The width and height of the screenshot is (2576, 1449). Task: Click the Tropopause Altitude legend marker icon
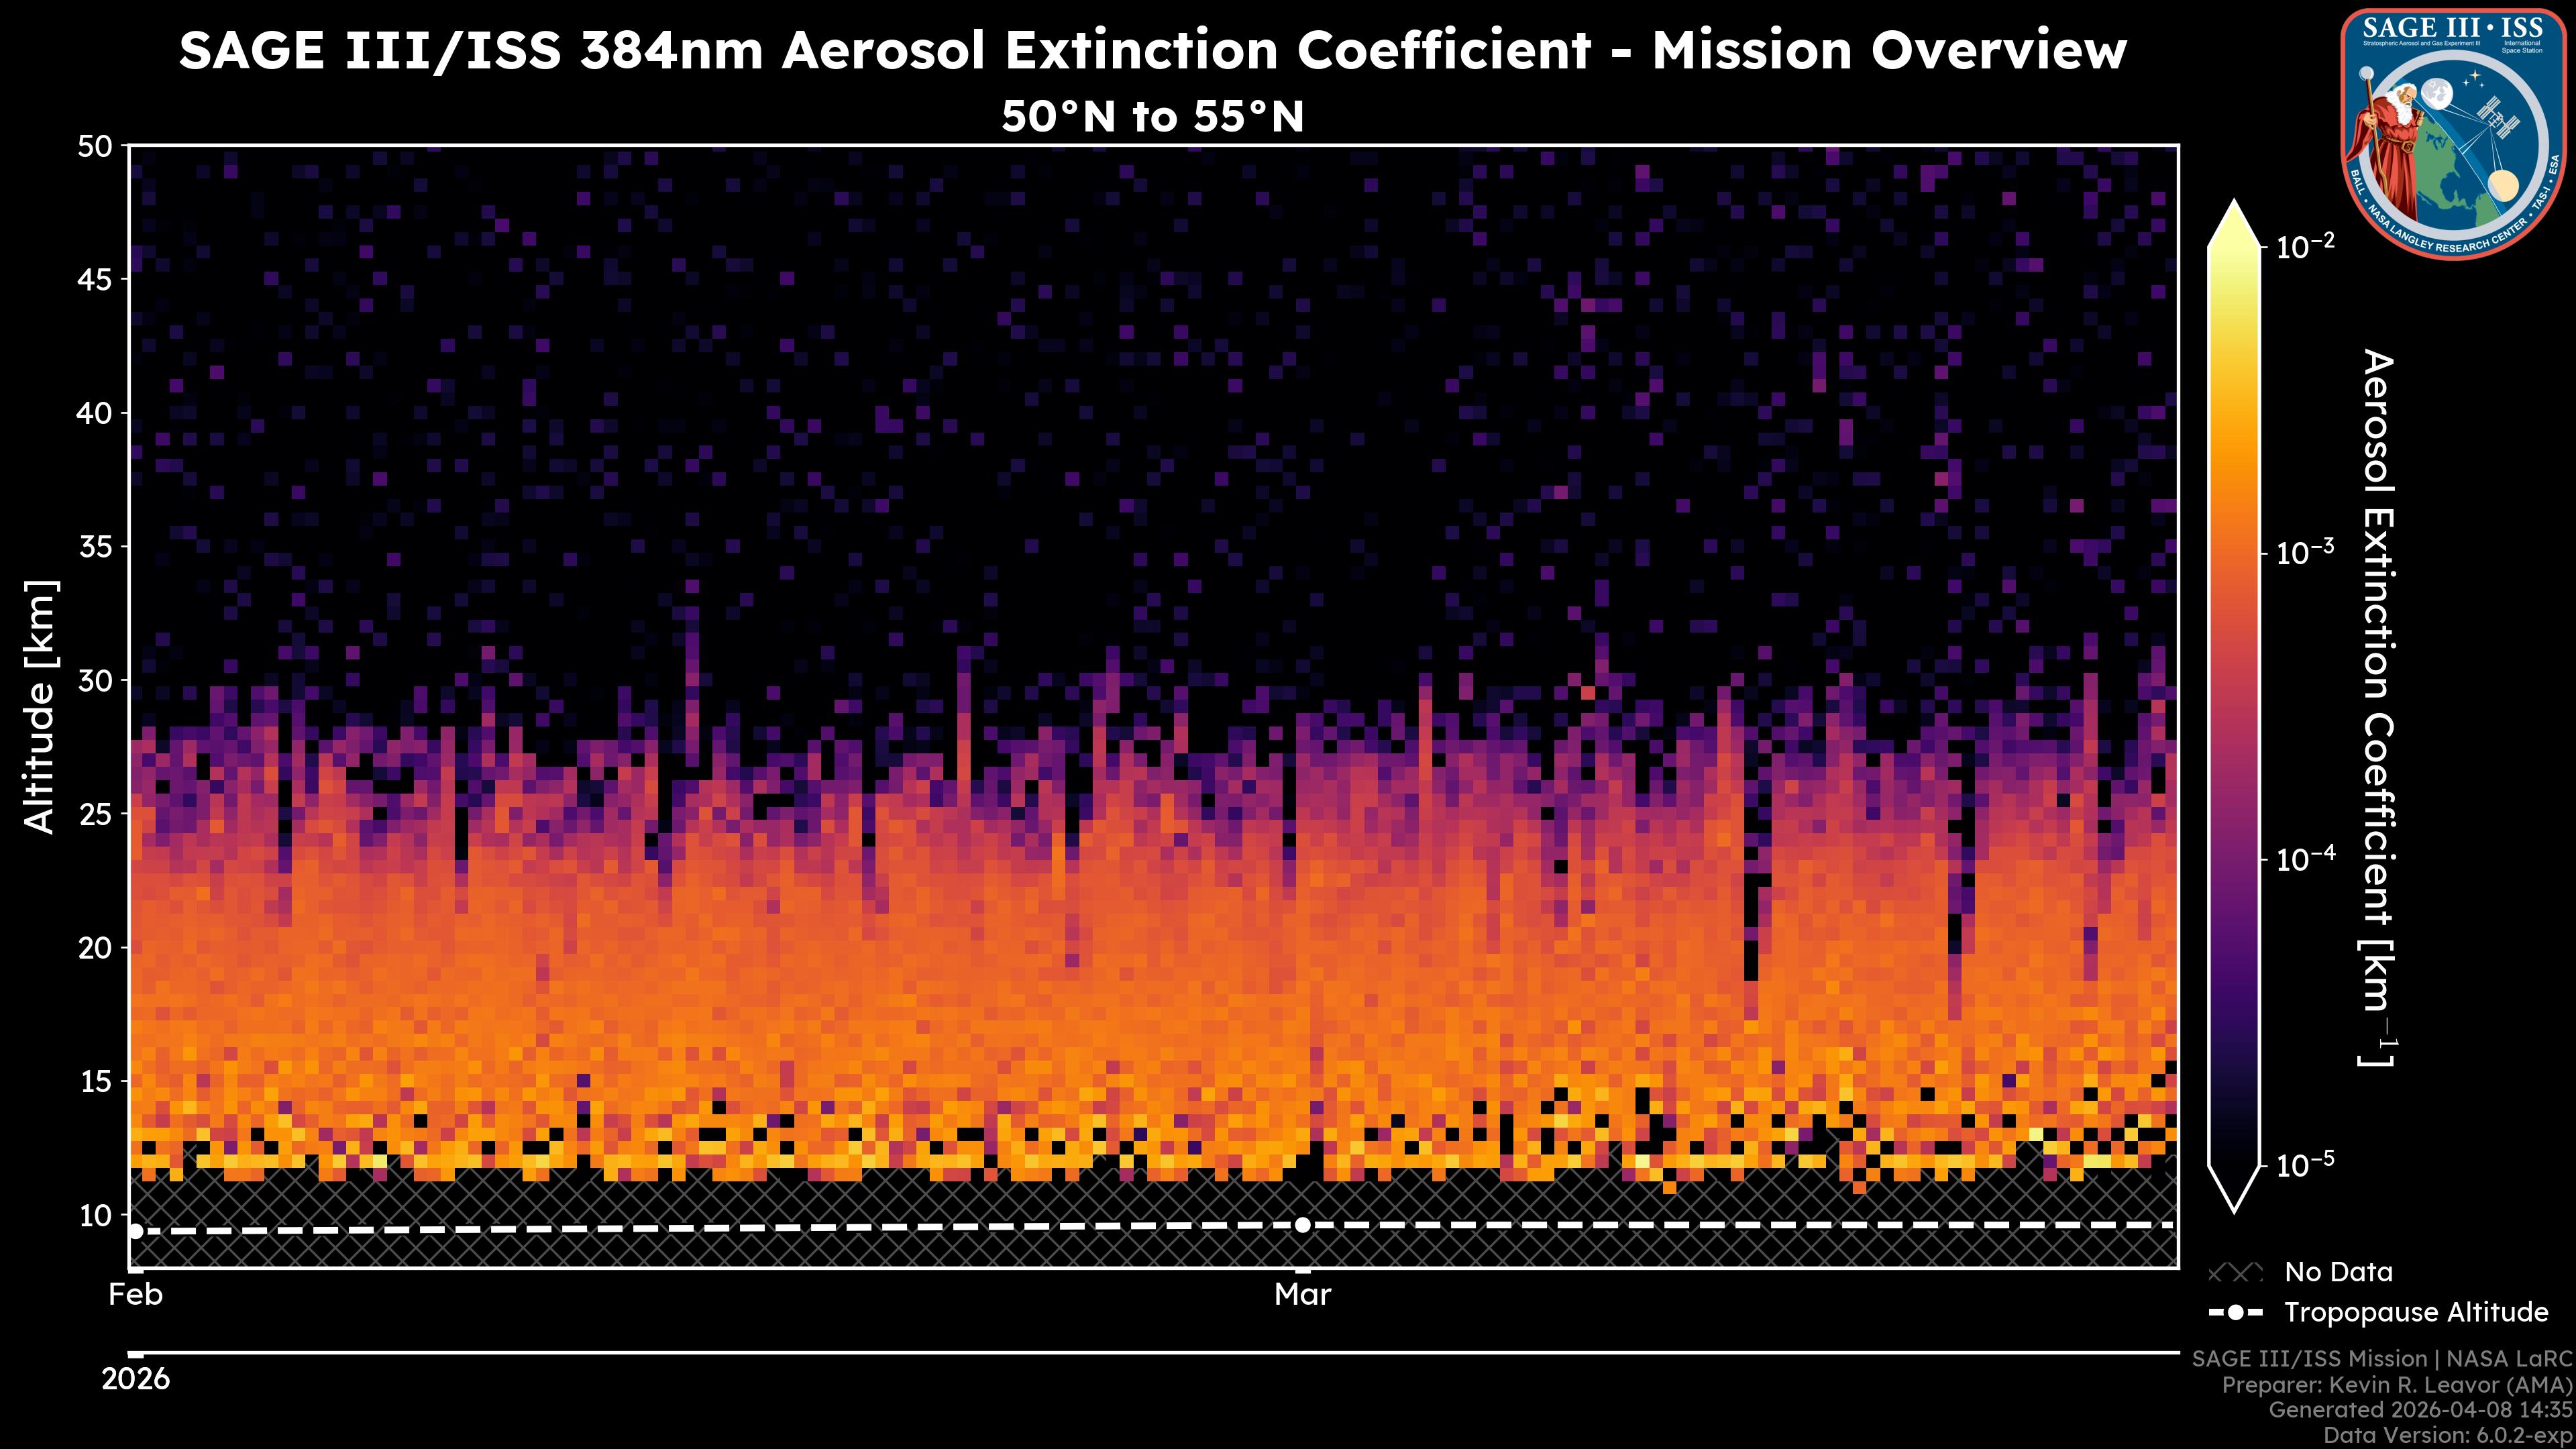2235,1312
